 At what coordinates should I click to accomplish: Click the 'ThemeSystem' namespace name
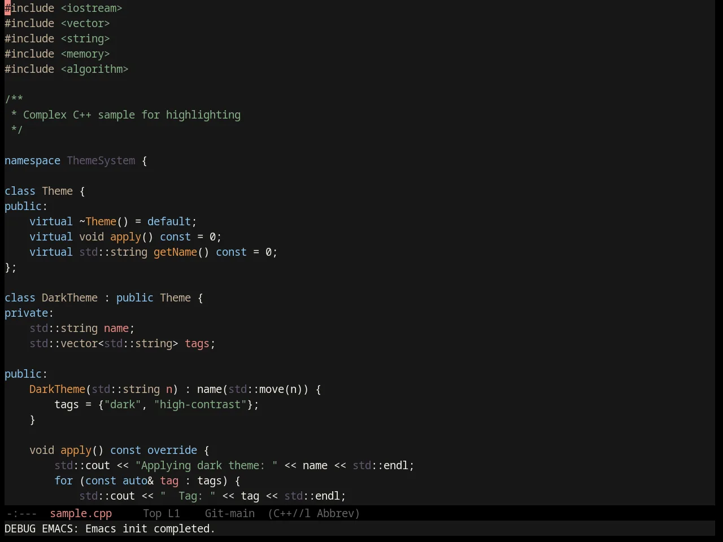(101, 160)
